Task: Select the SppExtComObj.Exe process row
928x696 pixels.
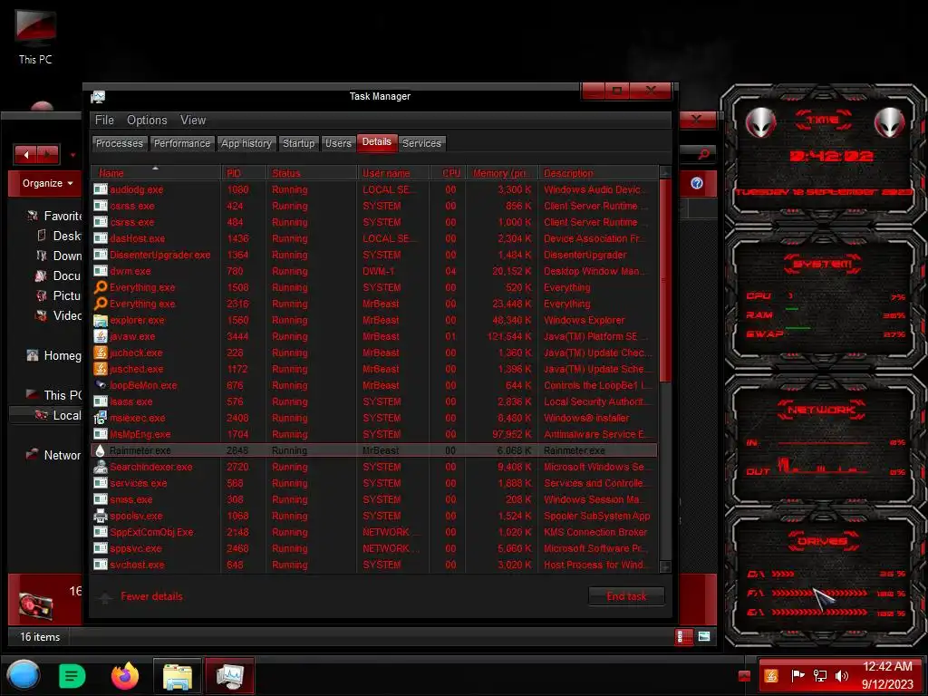Action: point(374,532)
